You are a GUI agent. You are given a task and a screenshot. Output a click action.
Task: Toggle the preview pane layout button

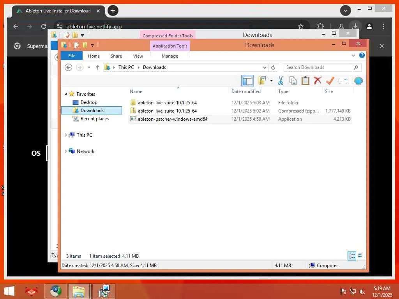[247, 81]
